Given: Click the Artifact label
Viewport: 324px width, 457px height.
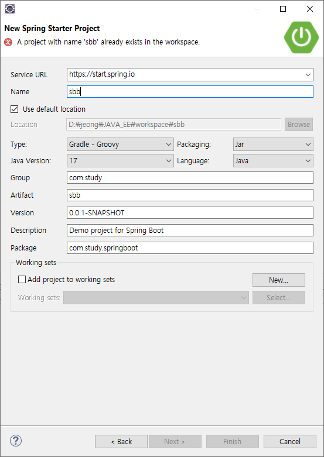Looking at the screenshot, I should click(x=22, y=195).
